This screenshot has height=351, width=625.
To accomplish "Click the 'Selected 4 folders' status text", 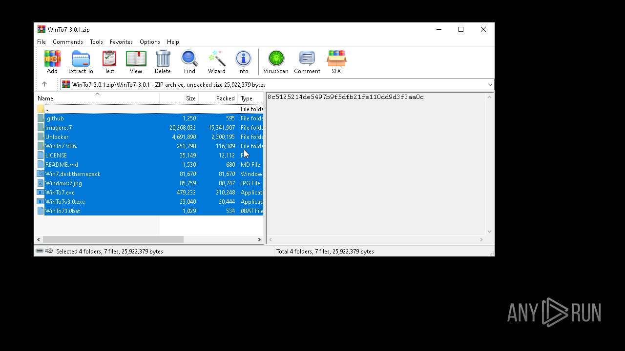I will tap(109, 252).
